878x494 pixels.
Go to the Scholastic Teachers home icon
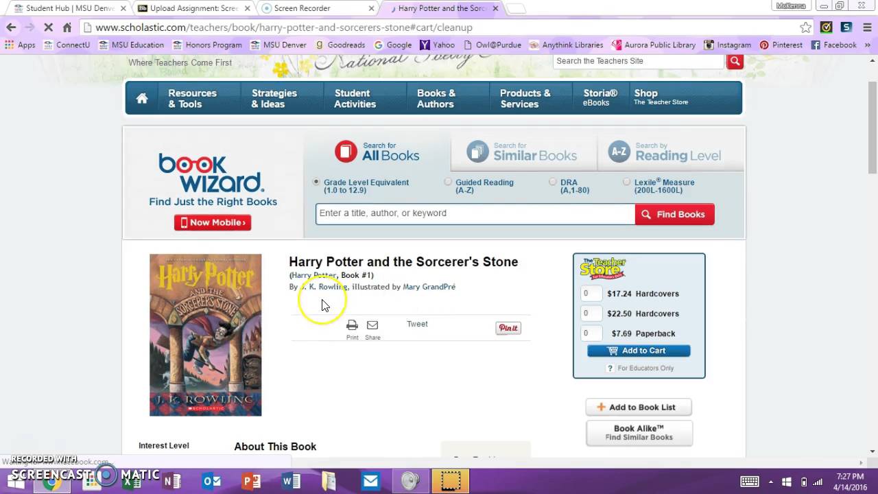(x=142, y=98)
